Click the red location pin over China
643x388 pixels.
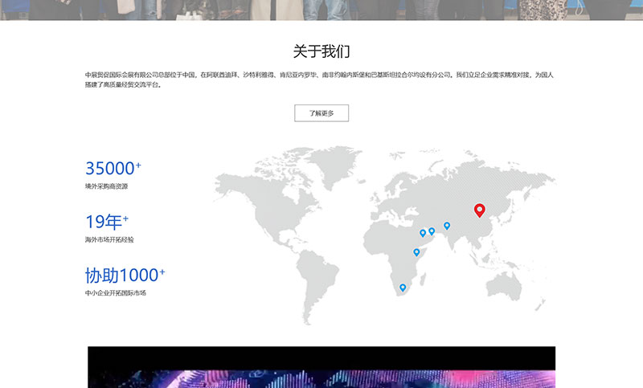pyautogui.click(x=480, y=210)
